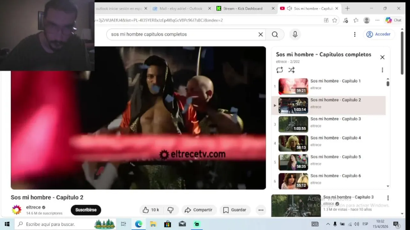Toggle playlist shuffle button
The image size is (410, 230).
[291, 70]
